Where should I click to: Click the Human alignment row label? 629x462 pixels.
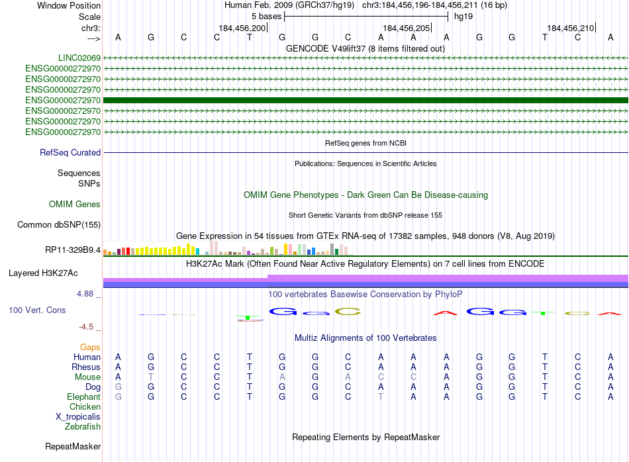click(87, 357)
